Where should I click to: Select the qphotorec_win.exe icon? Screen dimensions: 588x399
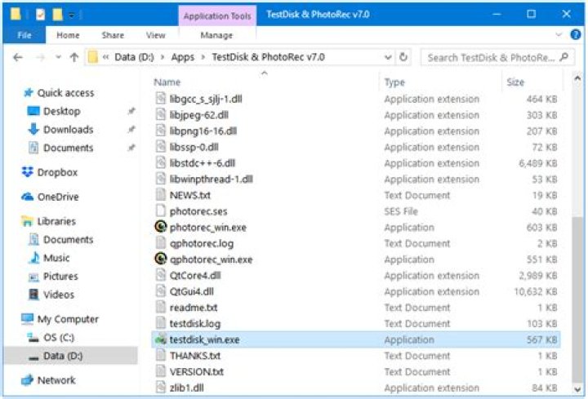point(161,259)
